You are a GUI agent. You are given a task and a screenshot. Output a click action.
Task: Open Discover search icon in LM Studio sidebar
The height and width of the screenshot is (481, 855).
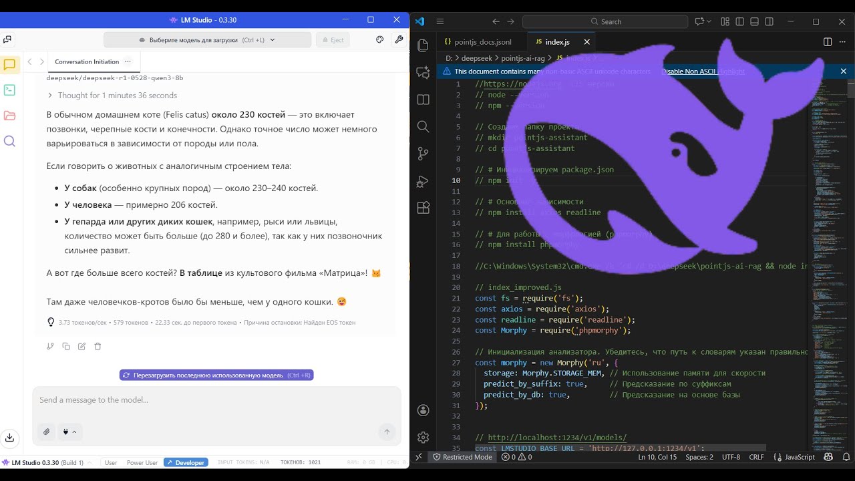click(9, 141)
